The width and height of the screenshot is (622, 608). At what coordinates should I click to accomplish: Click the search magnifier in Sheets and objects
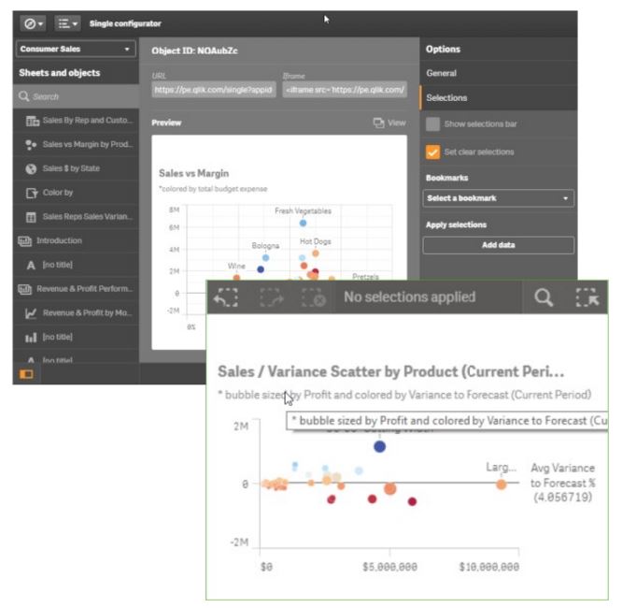23,96
